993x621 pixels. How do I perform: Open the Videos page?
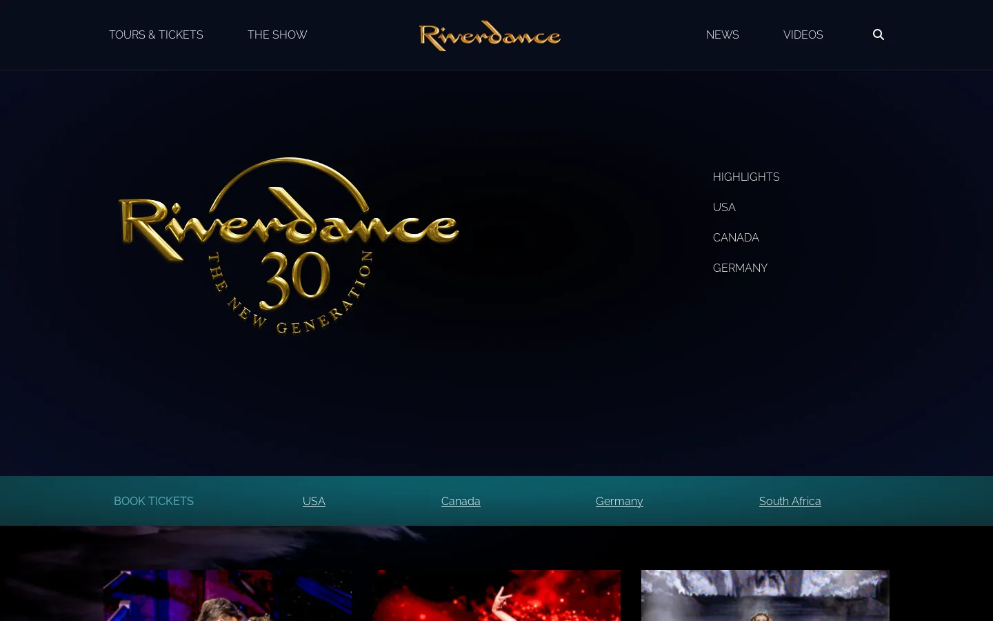[803, 34]
